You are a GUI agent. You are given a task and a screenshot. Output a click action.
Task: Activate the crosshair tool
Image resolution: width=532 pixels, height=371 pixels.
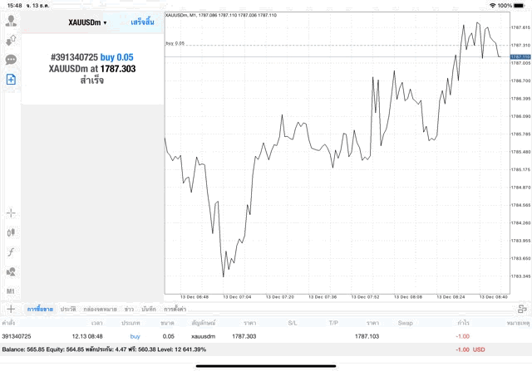pos(11,213)
